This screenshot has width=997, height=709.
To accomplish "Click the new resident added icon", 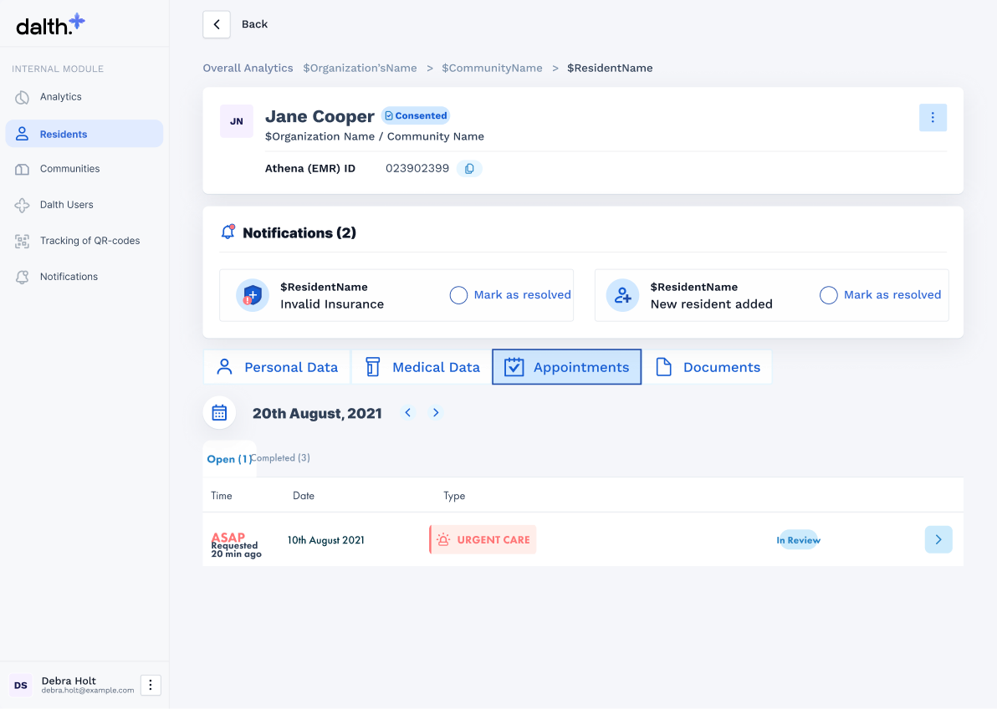I will click(x=622, y=295).
